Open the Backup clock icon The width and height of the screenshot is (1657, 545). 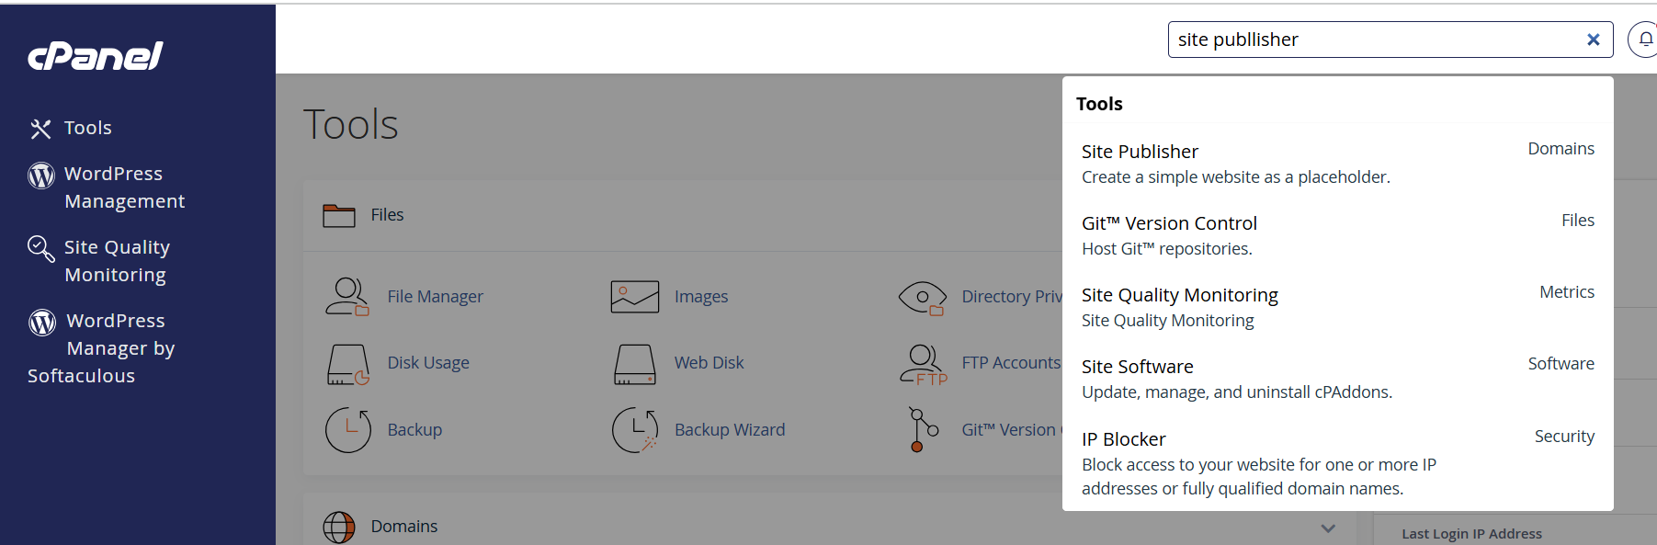click(347, 430)
